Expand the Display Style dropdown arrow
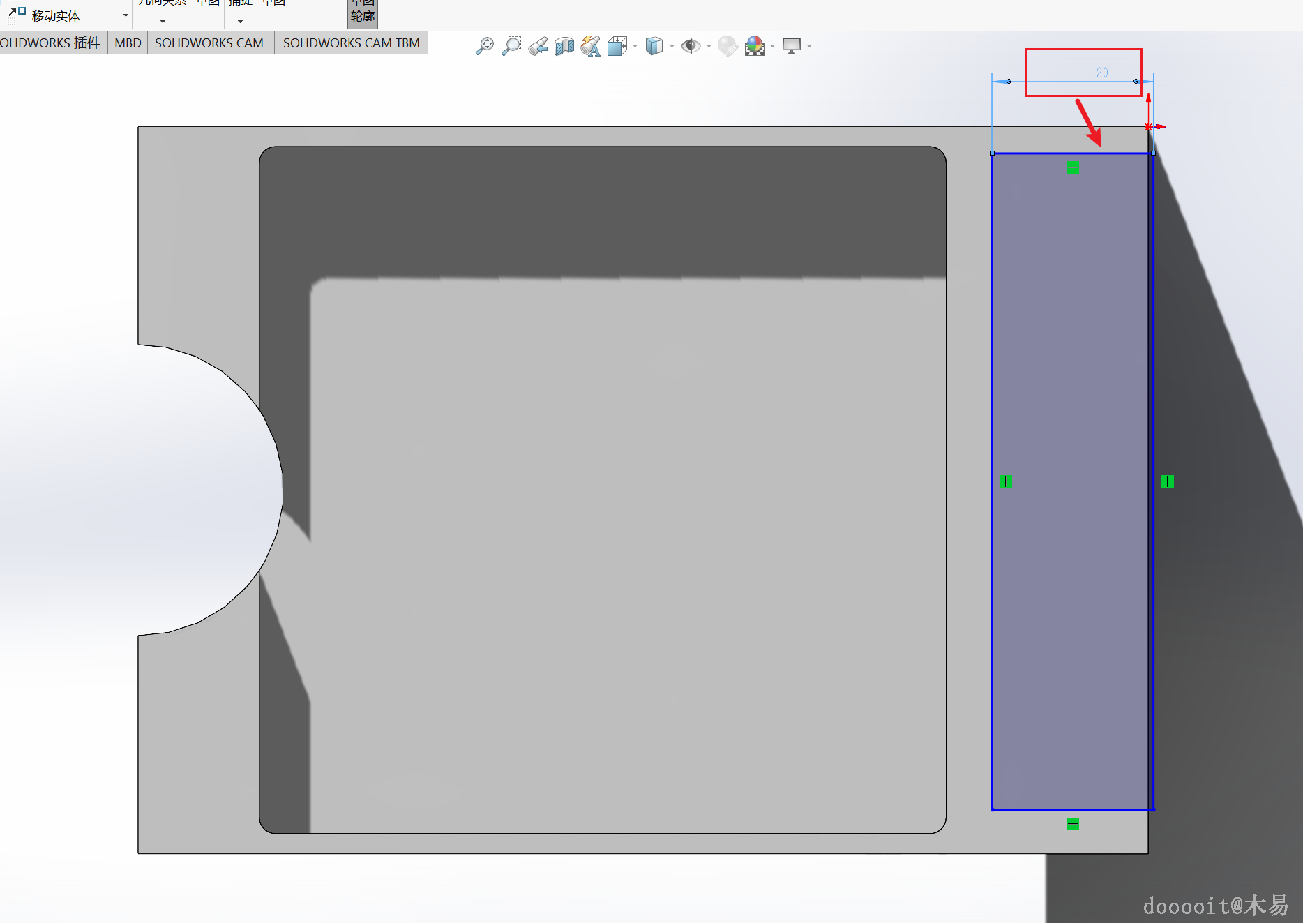This screenshot has width=1303, height=923. (672, 46)
